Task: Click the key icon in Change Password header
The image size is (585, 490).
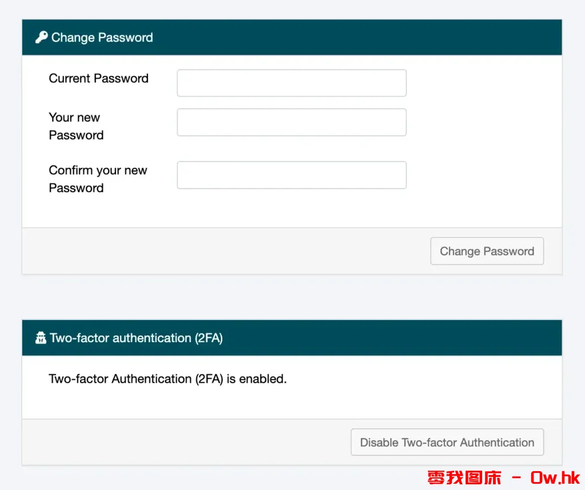Action: tap(41, 38)
